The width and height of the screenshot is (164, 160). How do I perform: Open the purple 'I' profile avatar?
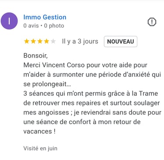click(x=9, y=21)
